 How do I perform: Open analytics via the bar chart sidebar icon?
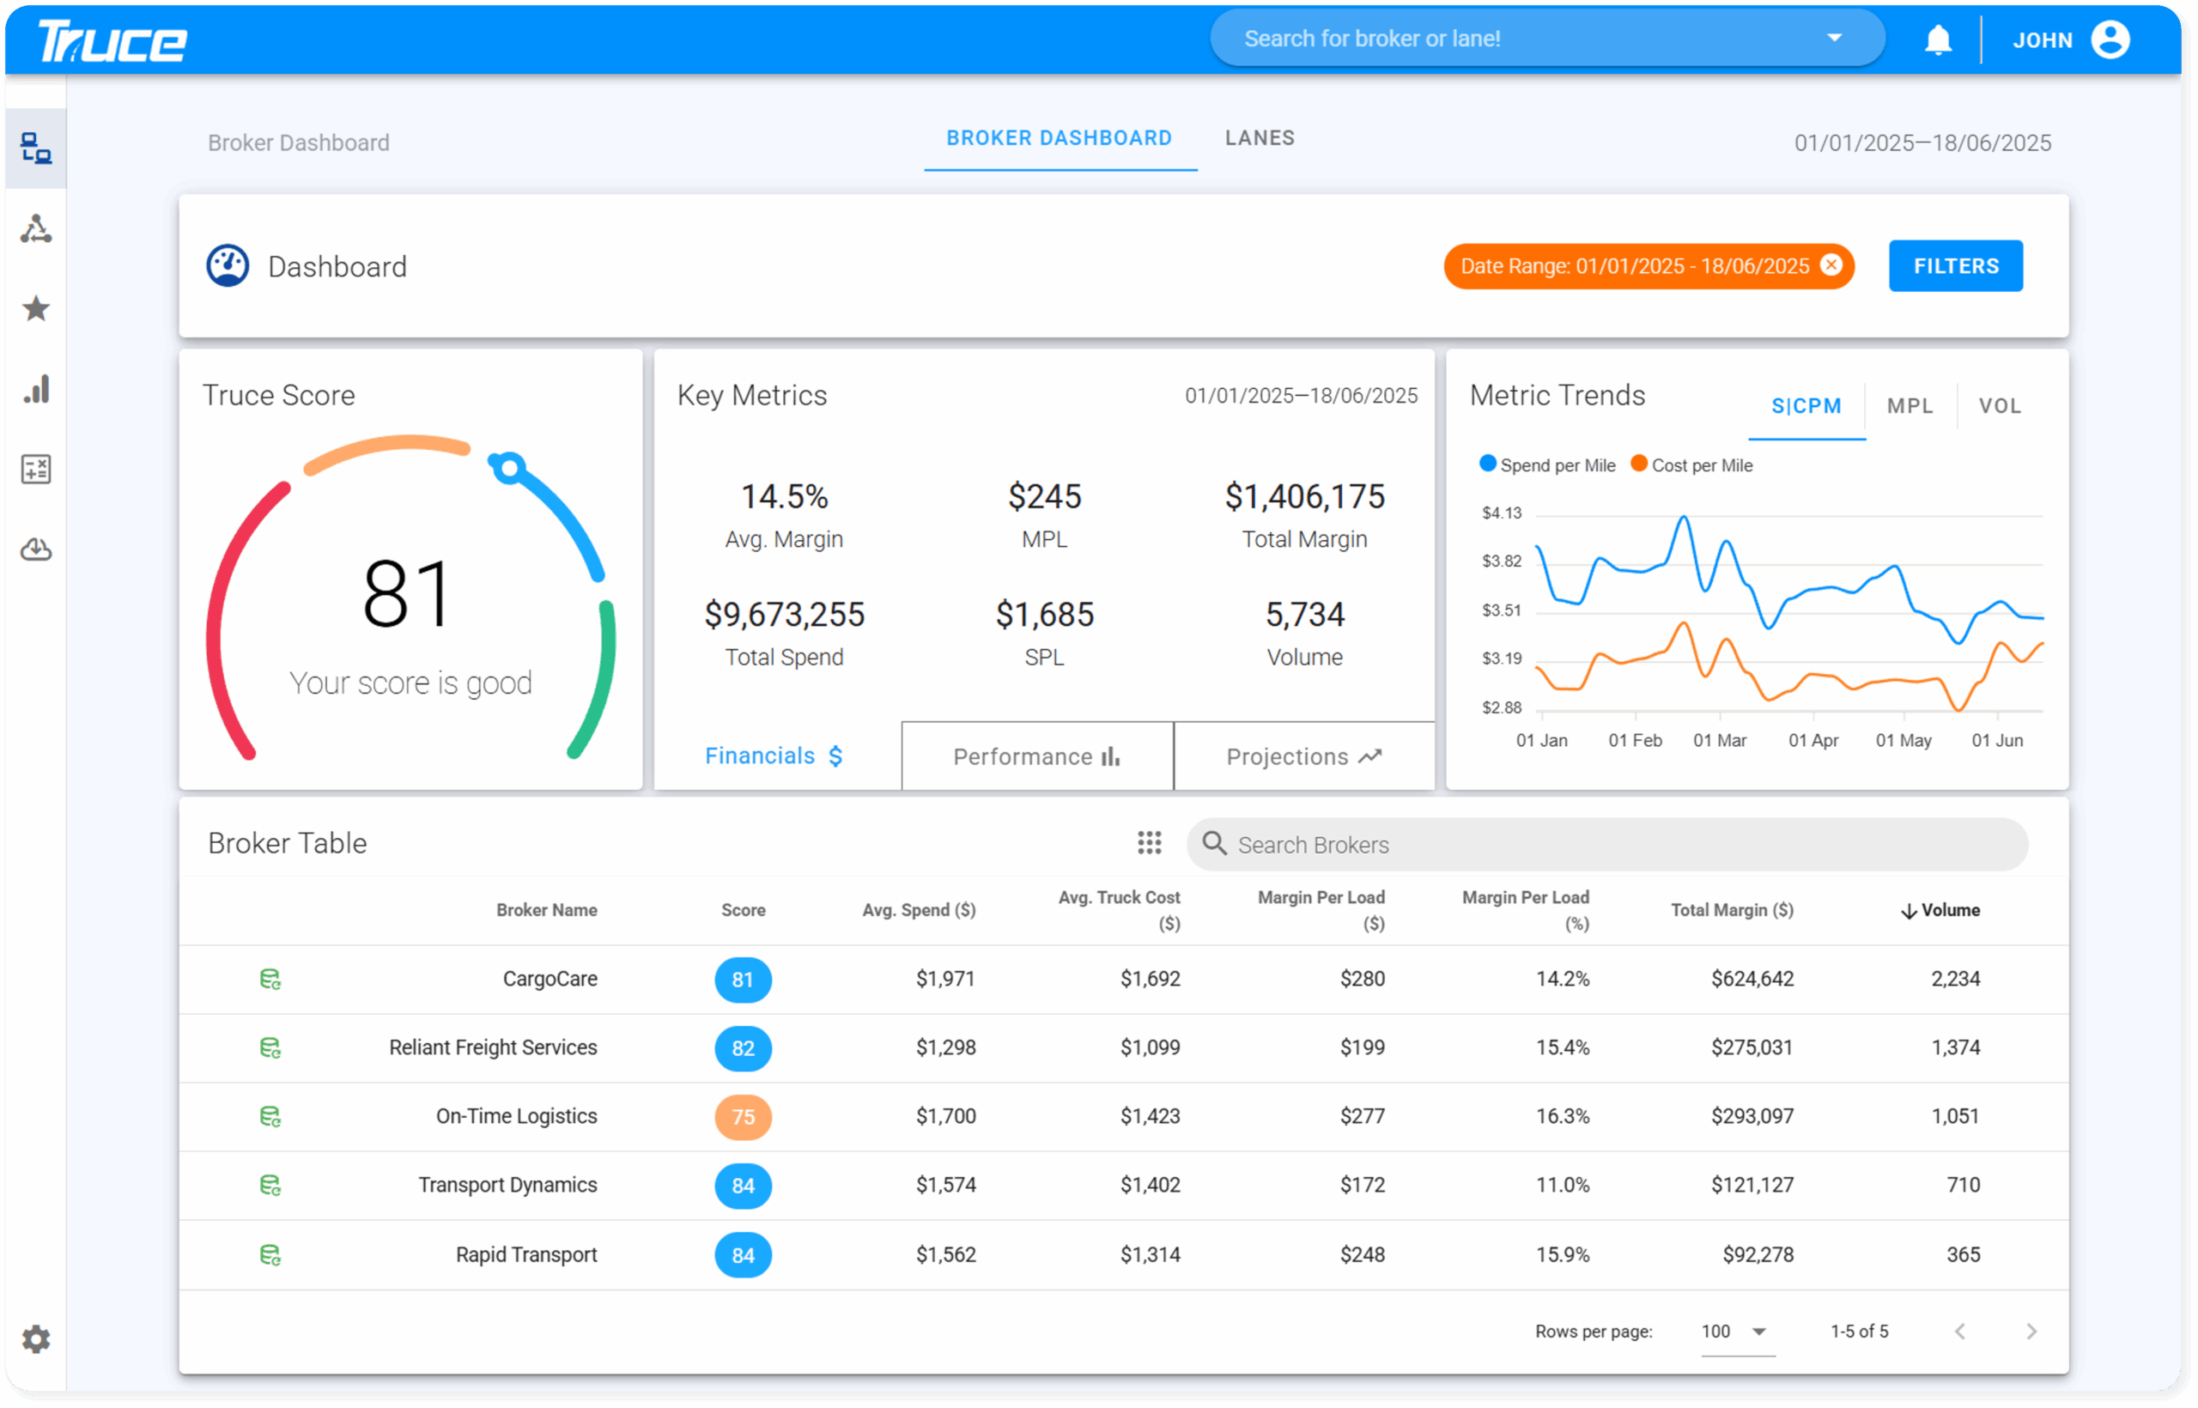pos(36,390)
